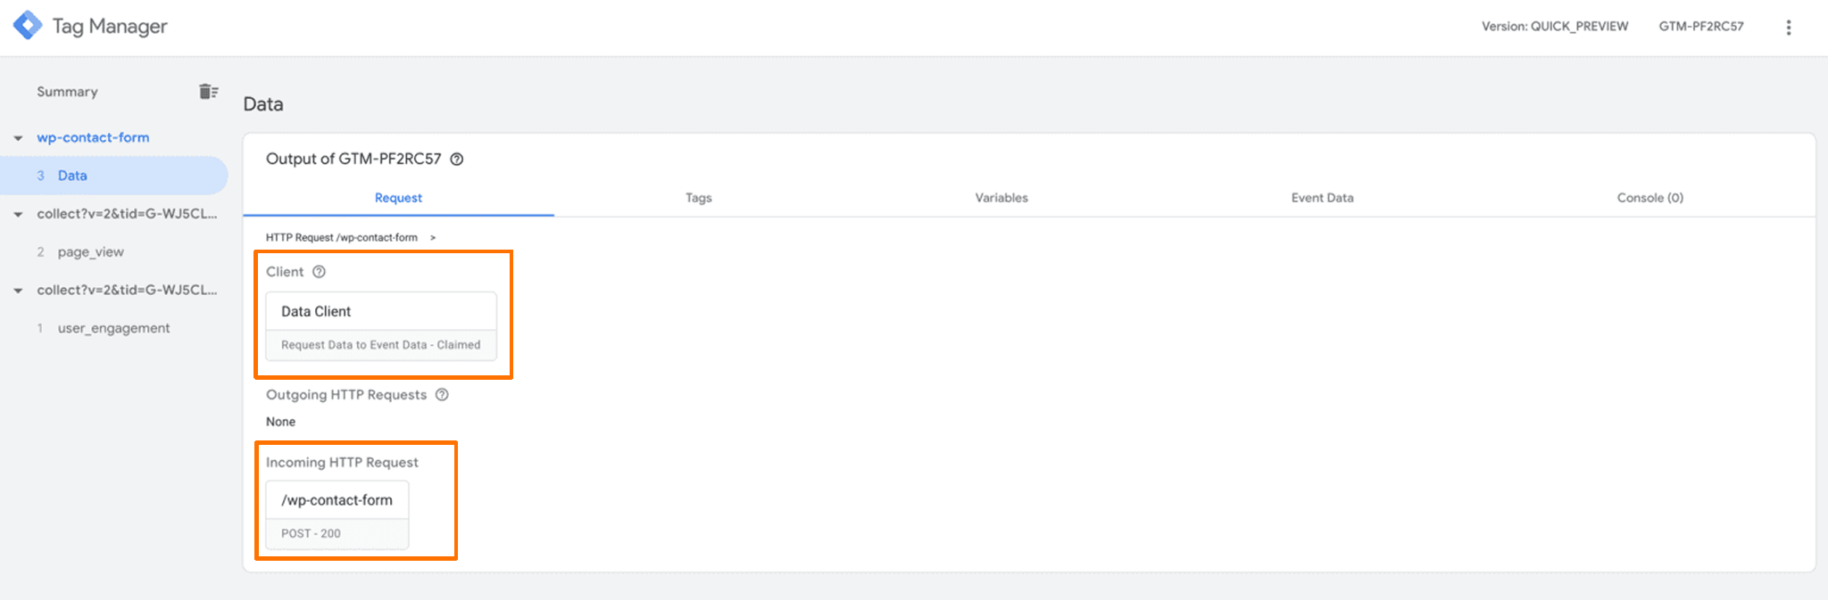Collapse the first collect?v=2 request group
Image resolution: width=1828 pixels, height=600 pixels.
coord(18,215)
